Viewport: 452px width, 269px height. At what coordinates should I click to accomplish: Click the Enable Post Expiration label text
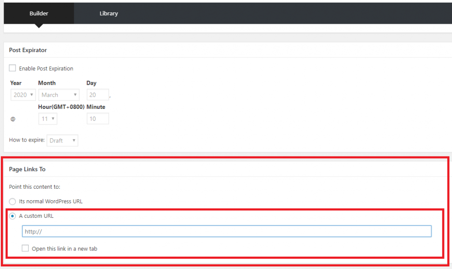46,69
